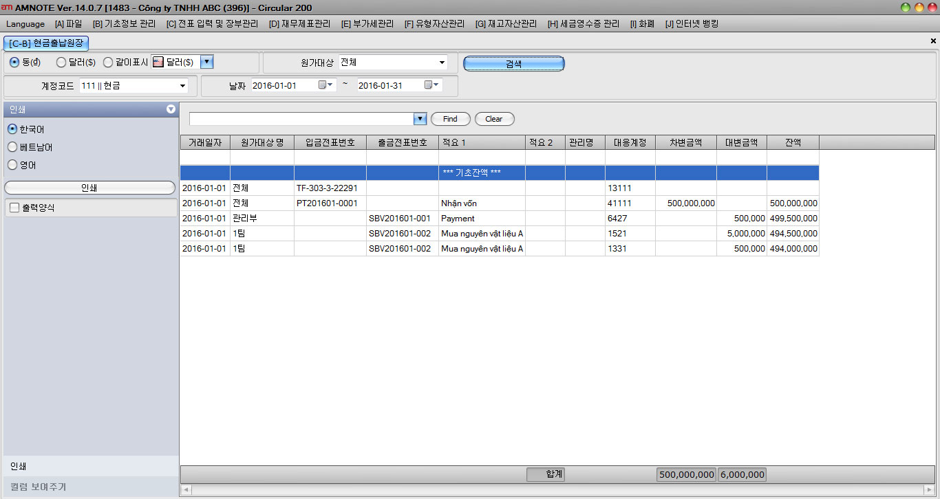
Task: Click the US flag currency icon
Action: (158, 63)
